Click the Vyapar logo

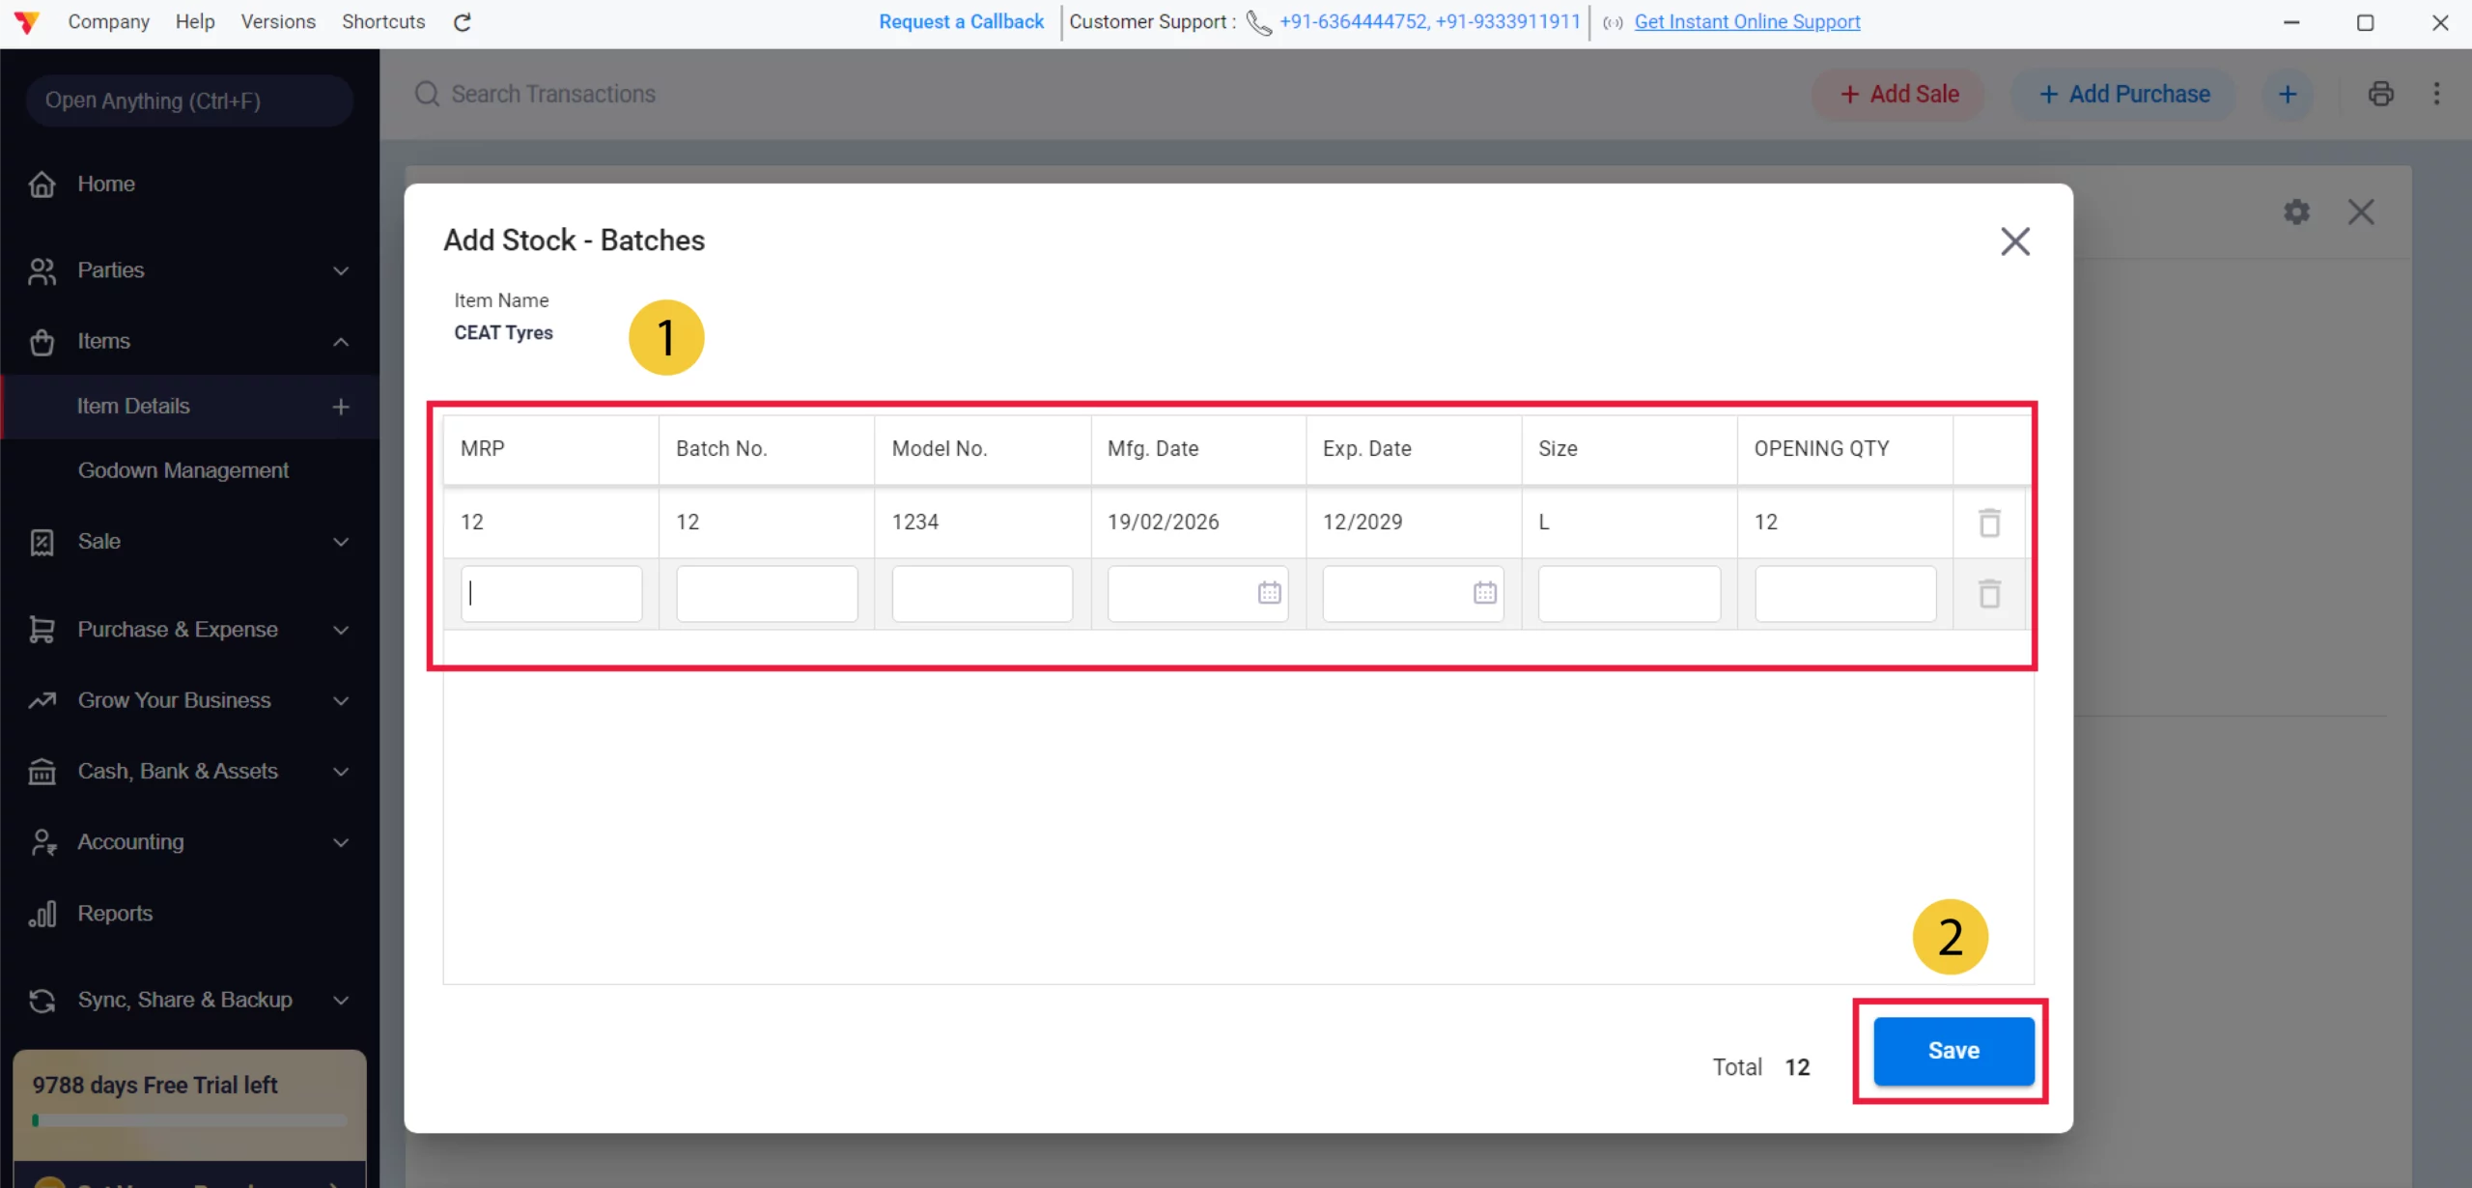(27, 21)
